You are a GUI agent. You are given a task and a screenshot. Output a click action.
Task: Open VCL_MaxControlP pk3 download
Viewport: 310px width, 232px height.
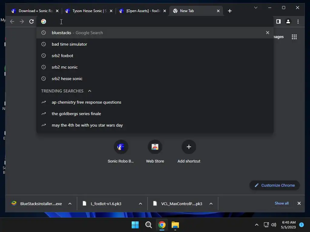[x=178, y=204]
